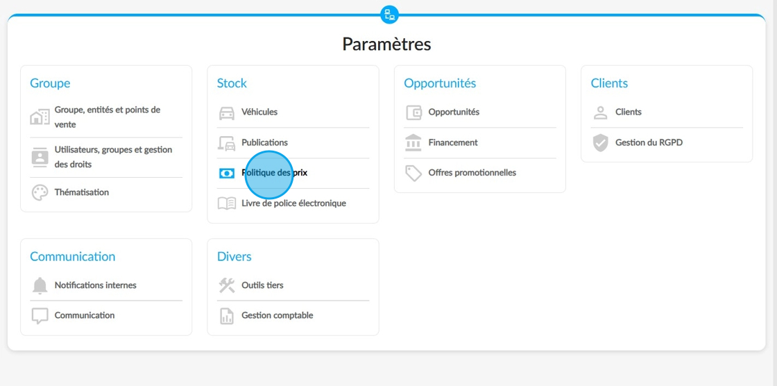Screen dimensions: 777x386
Task: Click the bell icon for Notifications internes
Action: tap(40, 286)
